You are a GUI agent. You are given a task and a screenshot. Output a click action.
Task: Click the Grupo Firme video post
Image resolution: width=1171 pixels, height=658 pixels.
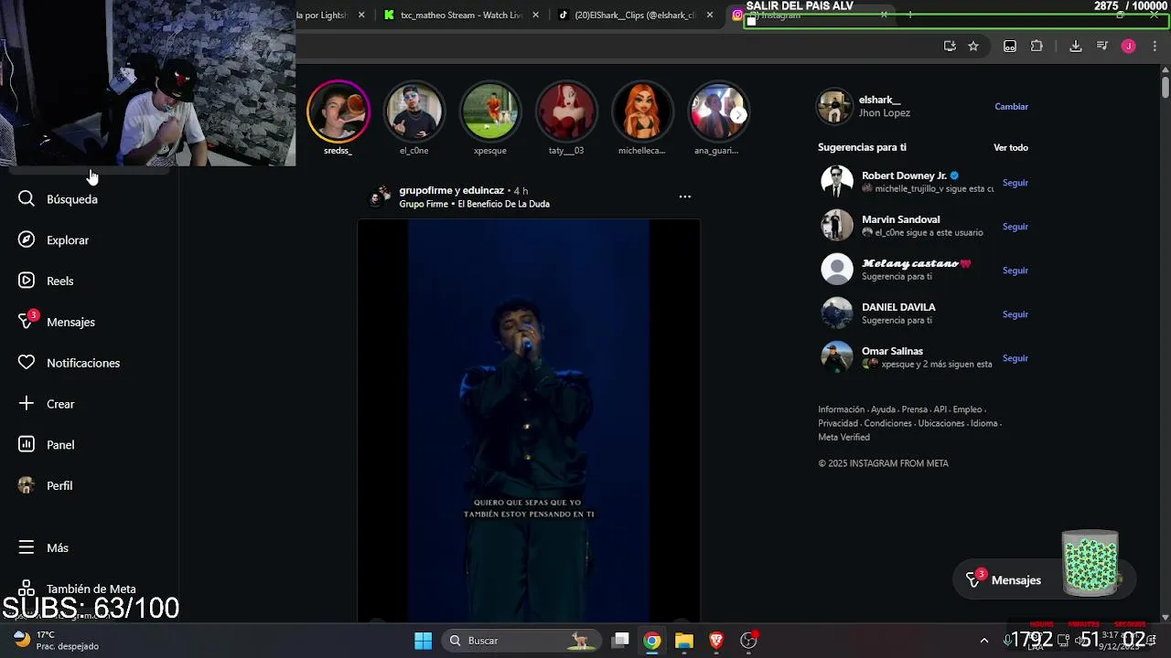tap(529, 420)
